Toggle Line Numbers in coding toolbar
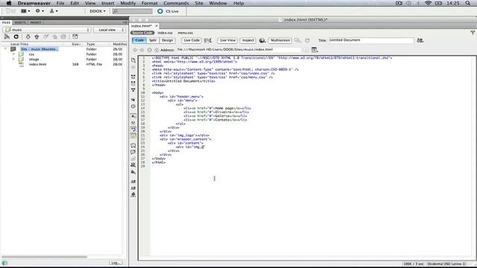477x268 pixels. pos(133,116)
